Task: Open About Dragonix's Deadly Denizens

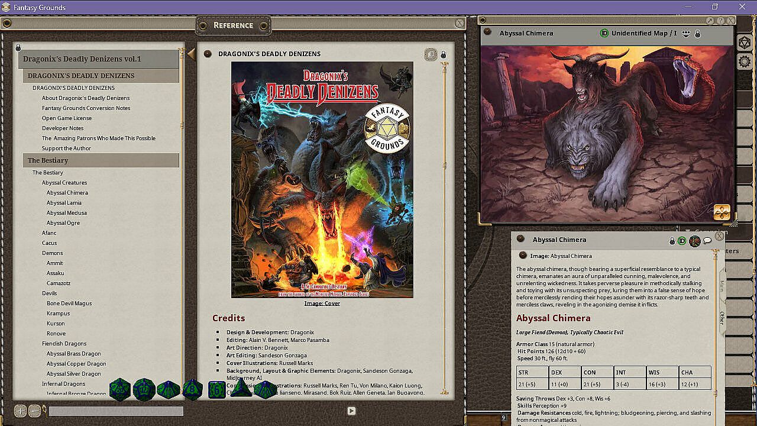Action: pyautogui.click(x=86, y=98)
